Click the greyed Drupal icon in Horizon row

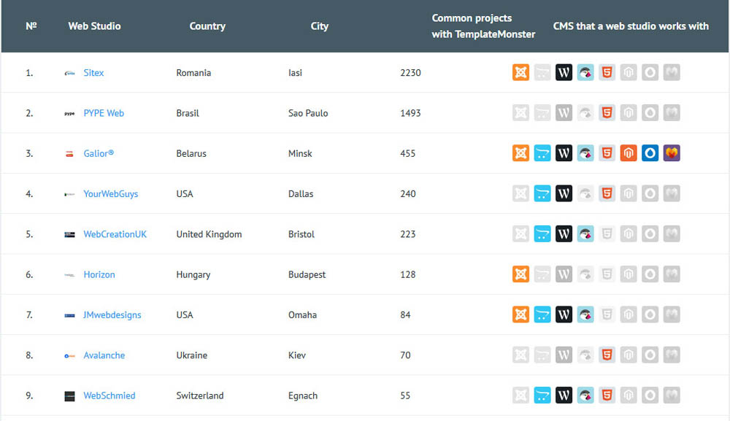coord(650,274)
